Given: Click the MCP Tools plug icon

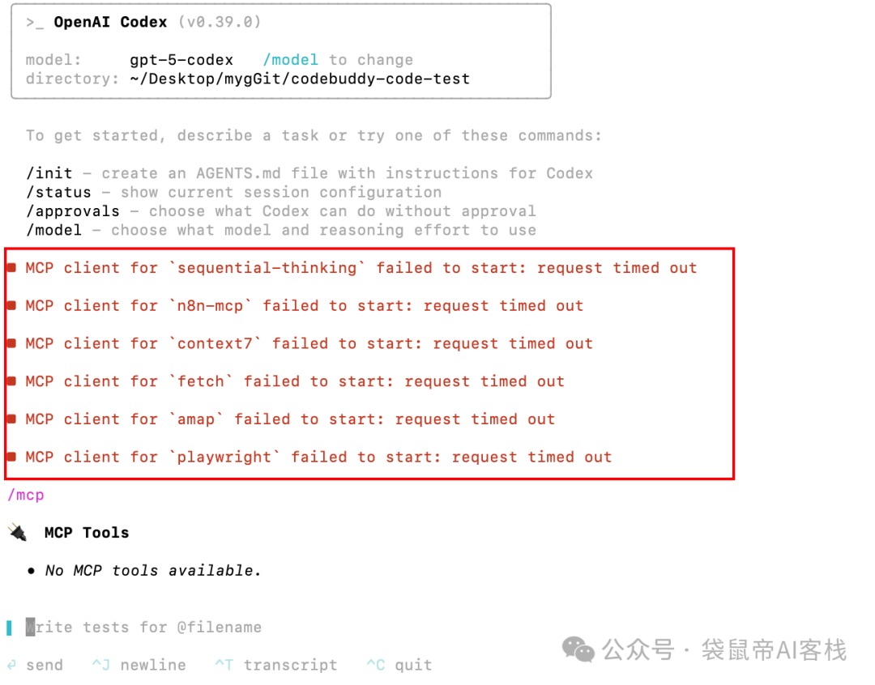Looking at the screenshot, I should [x=18, y=533].
